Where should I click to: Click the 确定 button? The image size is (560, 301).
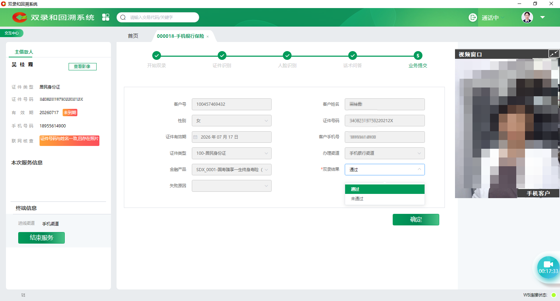[415, 220]
